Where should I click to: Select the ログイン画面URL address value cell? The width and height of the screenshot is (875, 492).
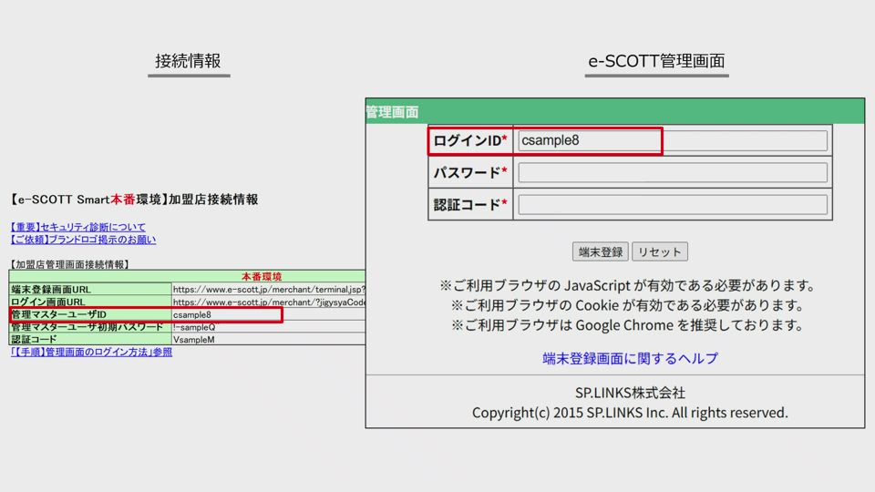[268, 302]
